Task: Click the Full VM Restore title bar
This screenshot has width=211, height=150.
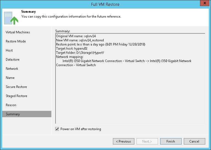Action: 105,4
